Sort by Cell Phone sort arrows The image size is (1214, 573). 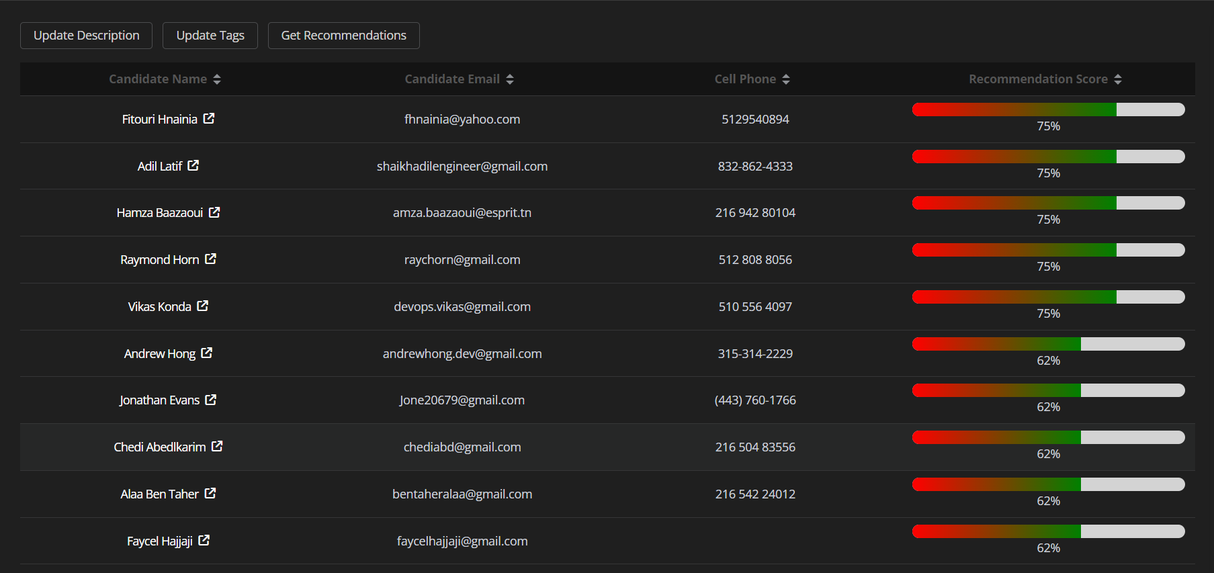(x=786, y=79)
